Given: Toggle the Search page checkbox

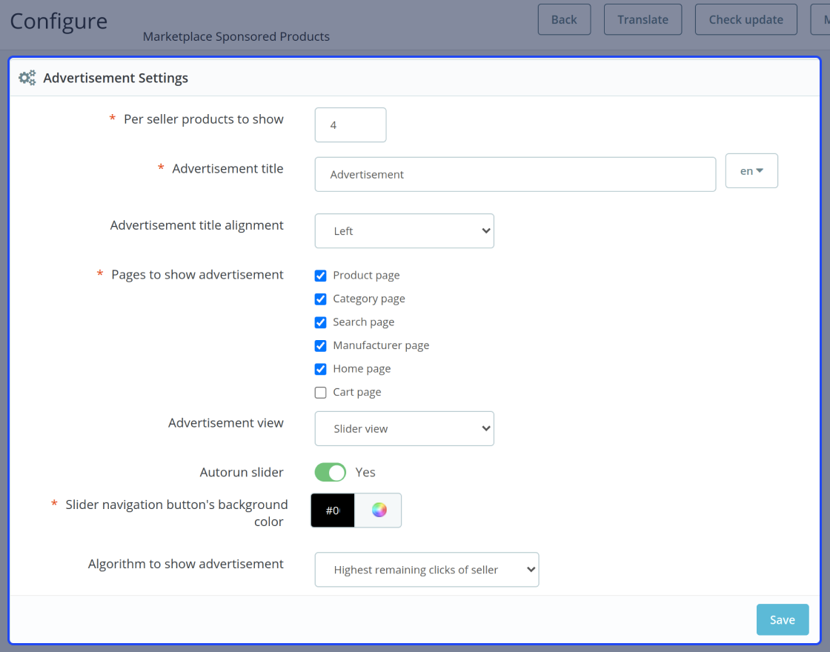Looking at the screenshot, I should point(320,322).
